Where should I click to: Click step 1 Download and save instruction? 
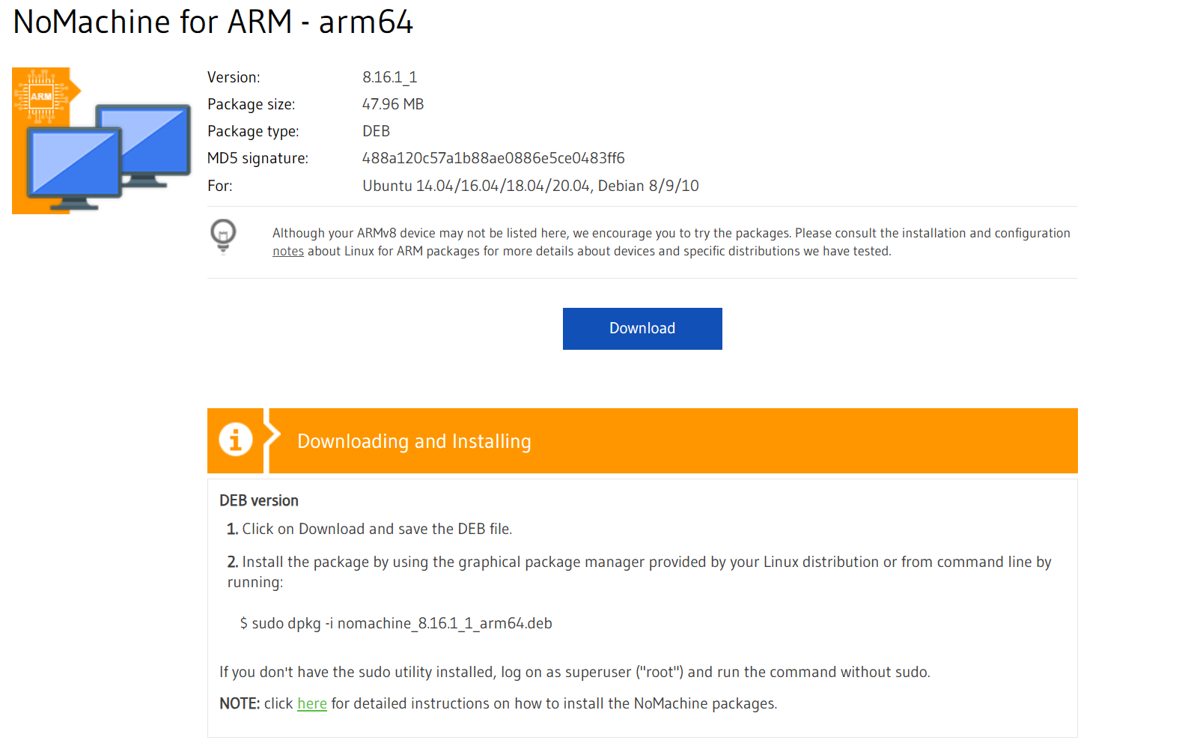pyautogui.click(x=370, y=529)
